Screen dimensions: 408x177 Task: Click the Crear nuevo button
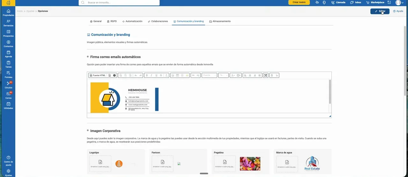pyautogui.click(x=299, y=2)
